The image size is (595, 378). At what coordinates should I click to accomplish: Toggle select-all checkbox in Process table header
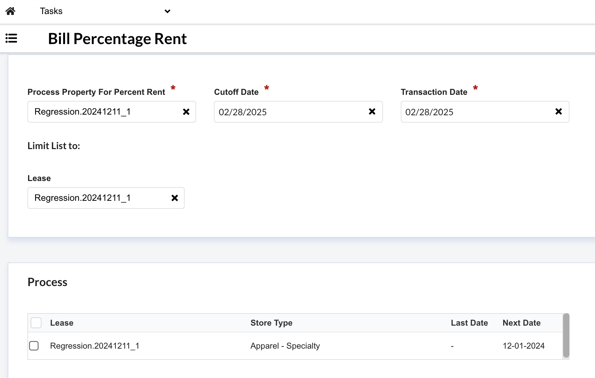pyautogui.click(x=36, y=323)
